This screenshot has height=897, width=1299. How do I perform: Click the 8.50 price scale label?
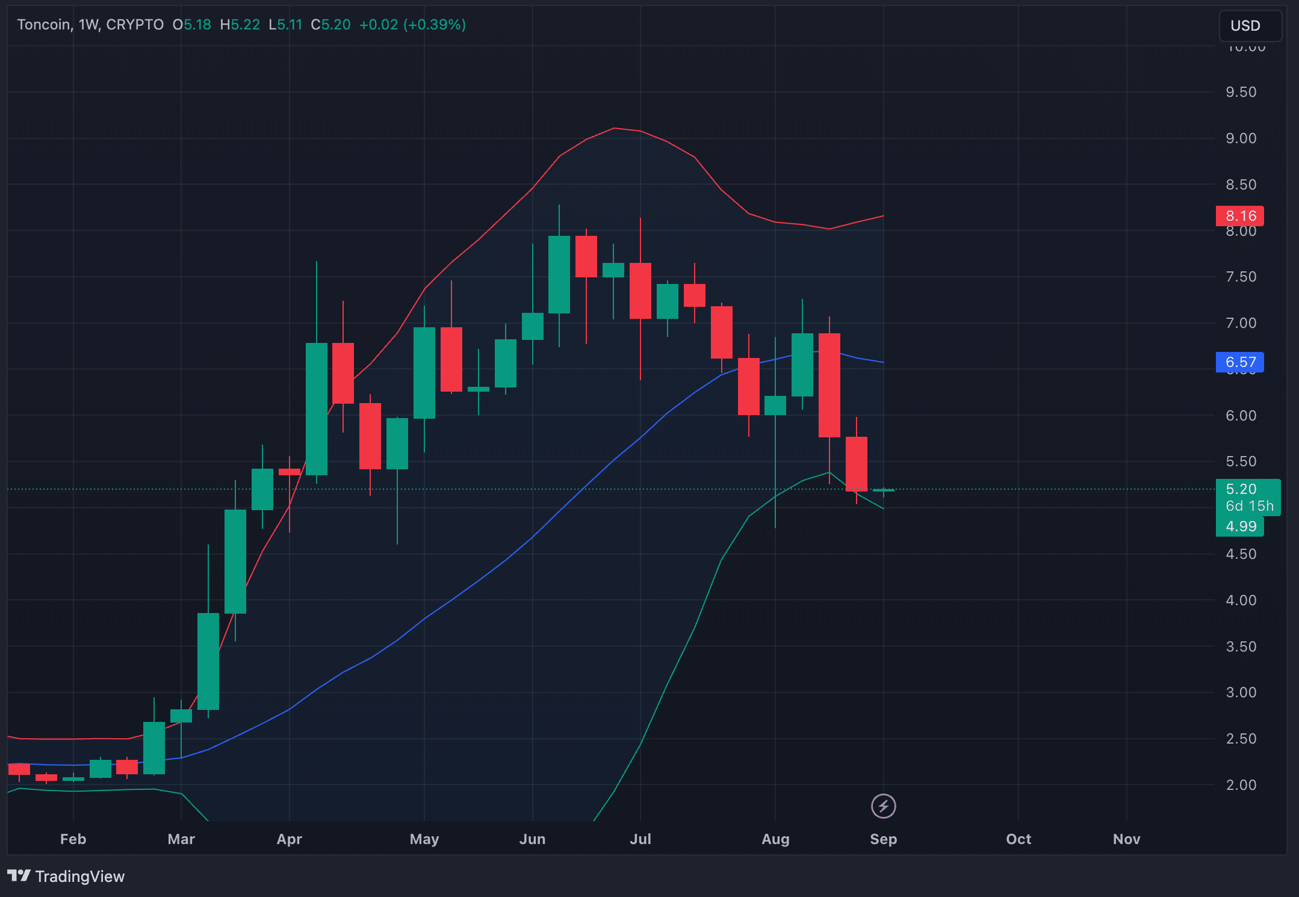[1241, 185]
